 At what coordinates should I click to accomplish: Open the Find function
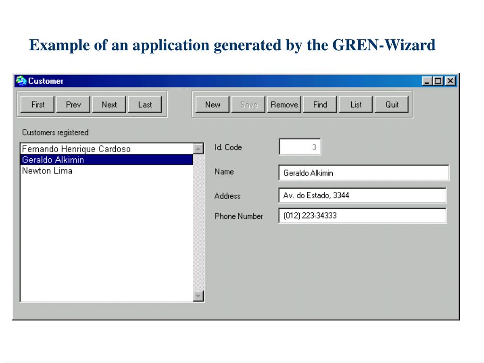pyautogui.click(x=320, y=104)
